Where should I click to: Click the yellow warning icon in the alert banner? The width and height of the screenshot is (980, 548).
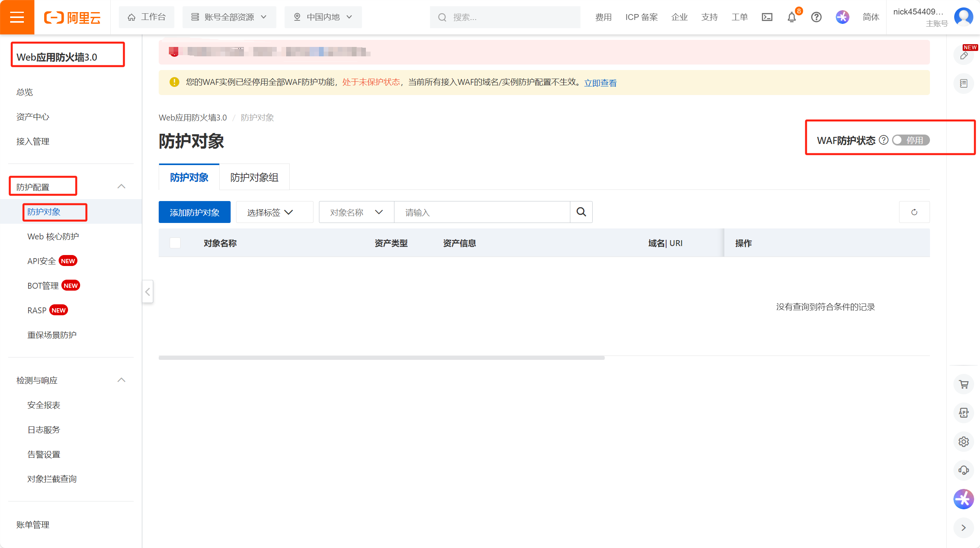174,82
